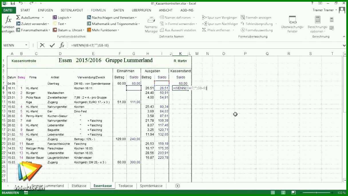
Task: Click the Maultaschen cell
Action: coord(60,93)
